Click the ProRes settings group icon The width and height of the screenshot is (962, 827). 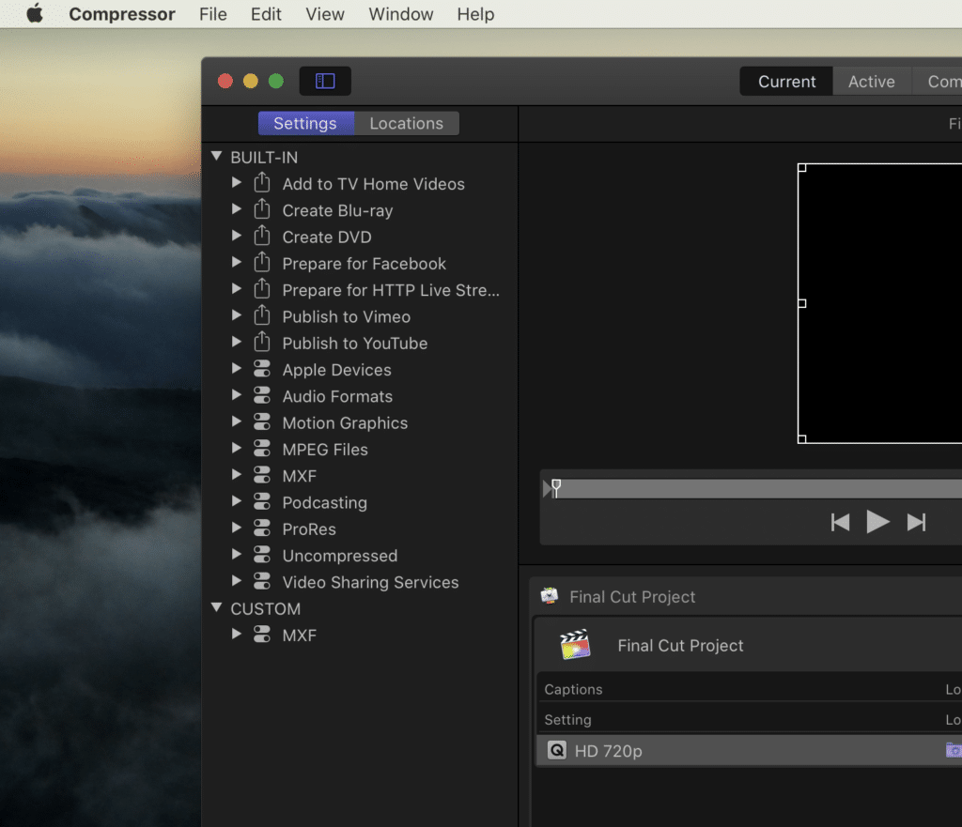261,528
